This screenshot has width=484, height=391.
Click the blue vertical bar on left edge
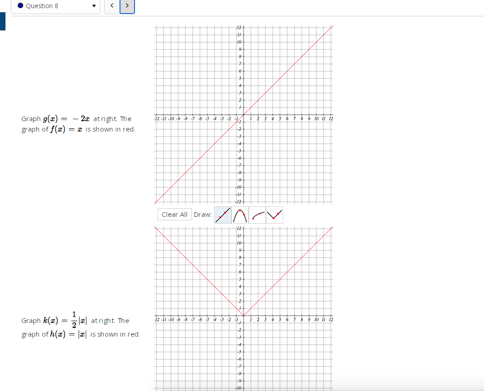point(2,21)
